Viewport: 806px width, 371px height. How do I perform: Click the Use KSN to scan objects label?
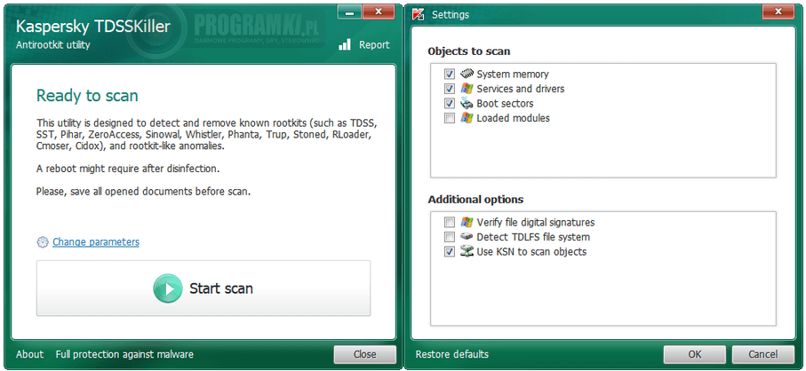tap(531, 251)
